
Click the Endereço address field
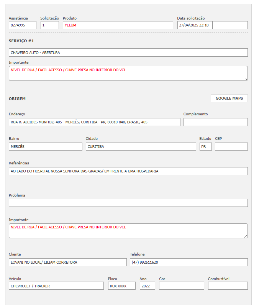(x=94, y=122)
